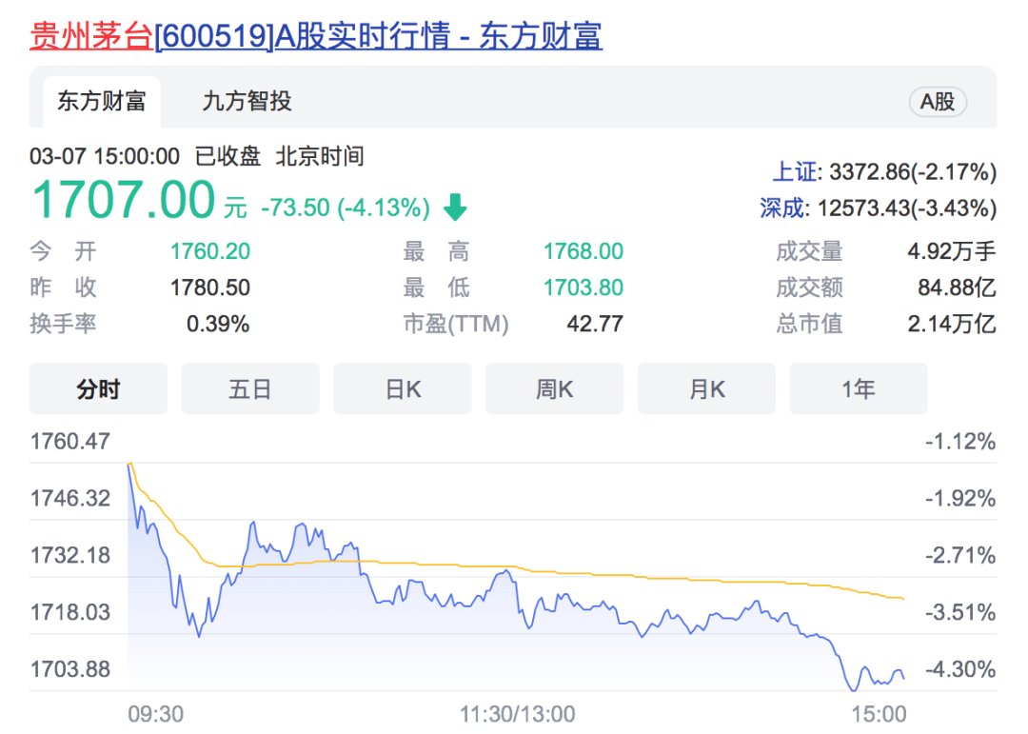Select the 五日 chart view
1028x734 pixels.
pos(250,388)
